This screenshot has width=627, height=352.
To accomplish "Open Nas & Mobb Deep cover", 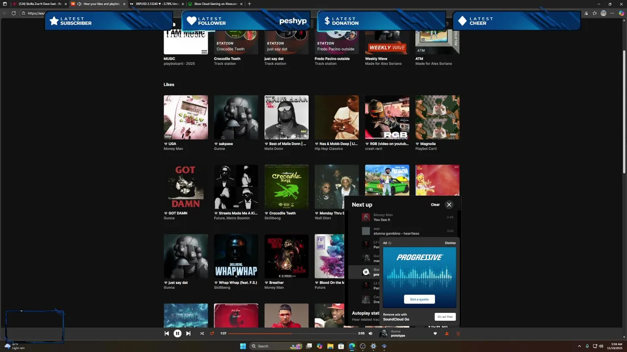I will (337, 117).
